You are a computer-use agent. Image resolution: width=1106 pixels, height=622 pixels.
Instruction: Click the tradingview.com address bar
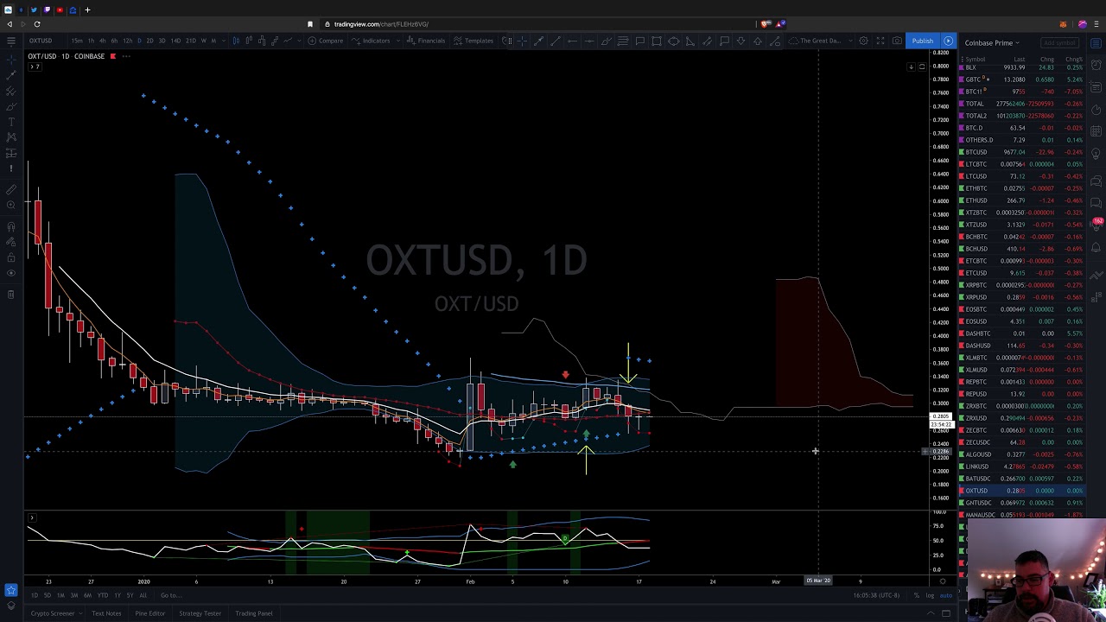click(x=381, y=24)
